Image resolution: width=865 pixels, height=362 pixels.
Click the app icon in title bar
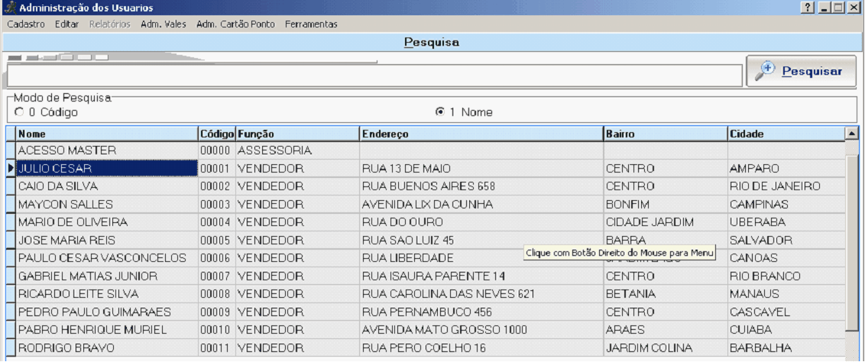(x=10, y=7)
